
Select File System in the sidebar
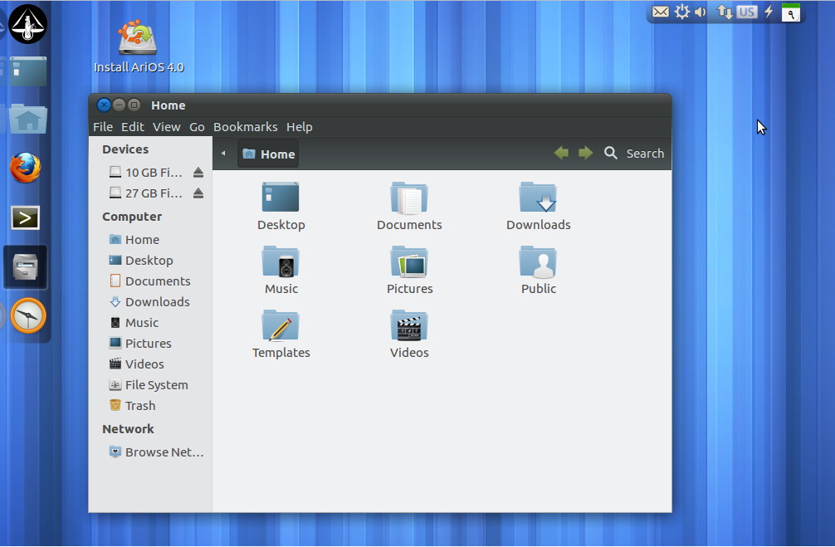coord(155,385)
